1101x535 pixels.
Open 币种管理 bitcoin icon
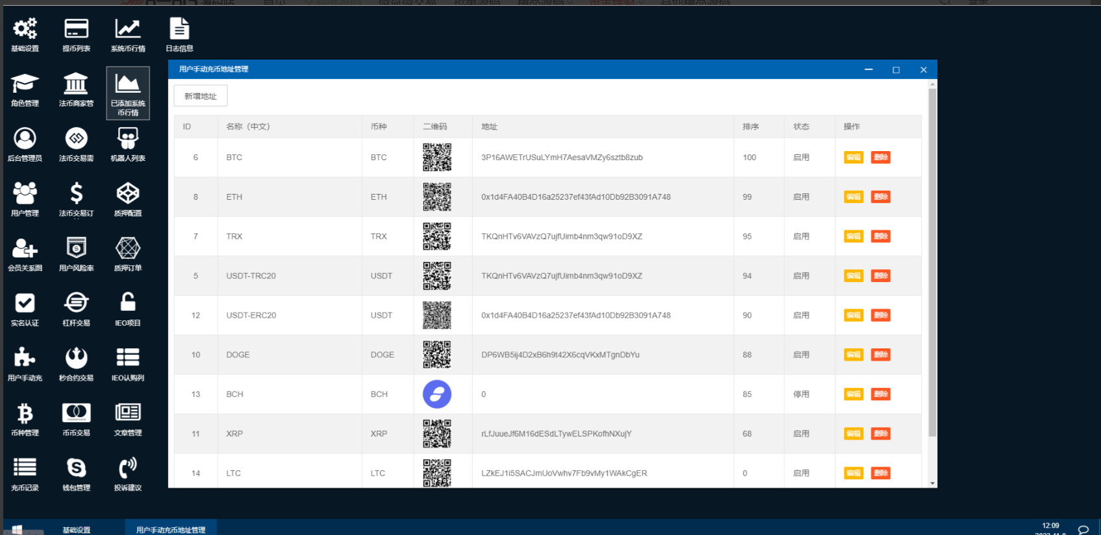coord(25,413)
